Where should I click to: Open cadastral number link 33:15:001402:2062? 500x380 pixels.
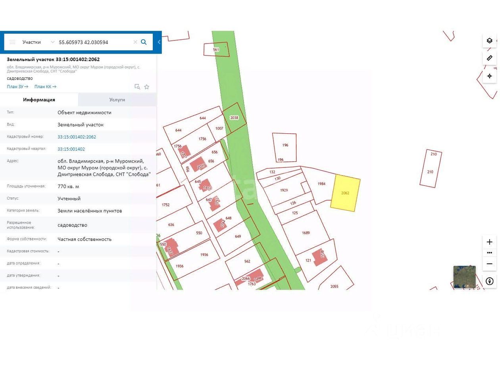pyautogui.click(x=77, y=137)
